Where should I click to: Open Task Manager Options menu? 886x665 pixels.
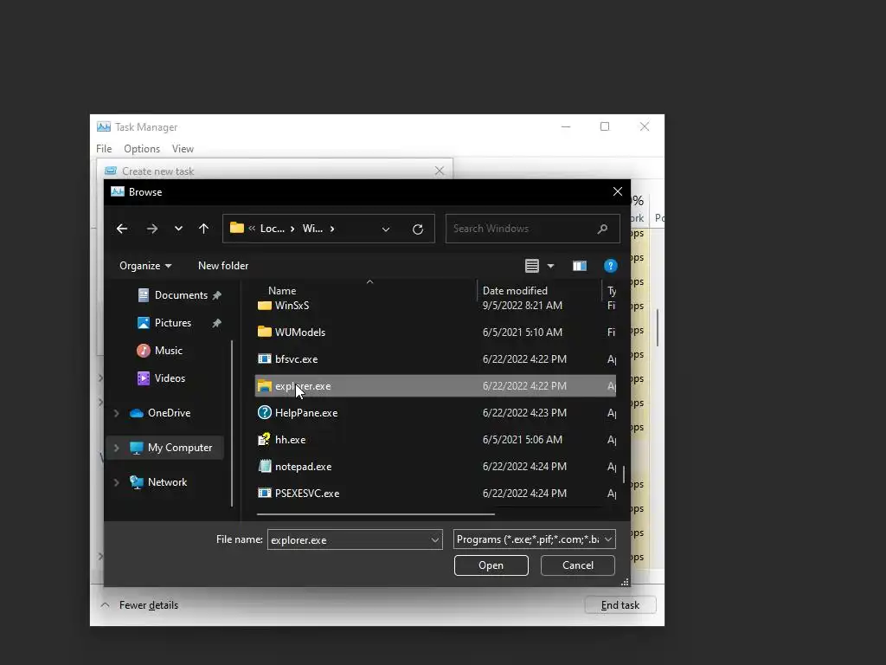pos(142,149)
